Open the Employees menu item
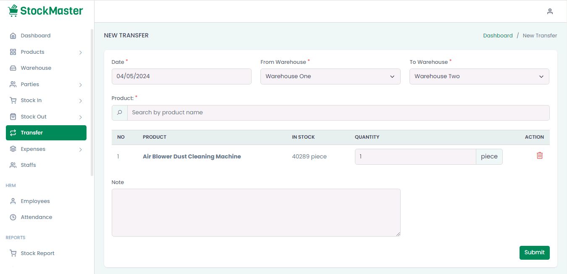 point(35,201)
